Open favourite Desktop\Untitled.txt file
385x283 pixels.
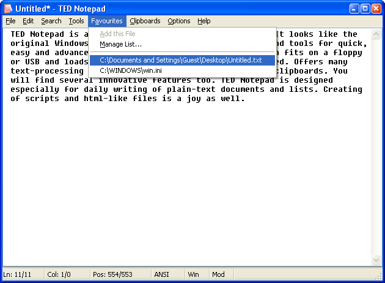[x=182, y=60]
